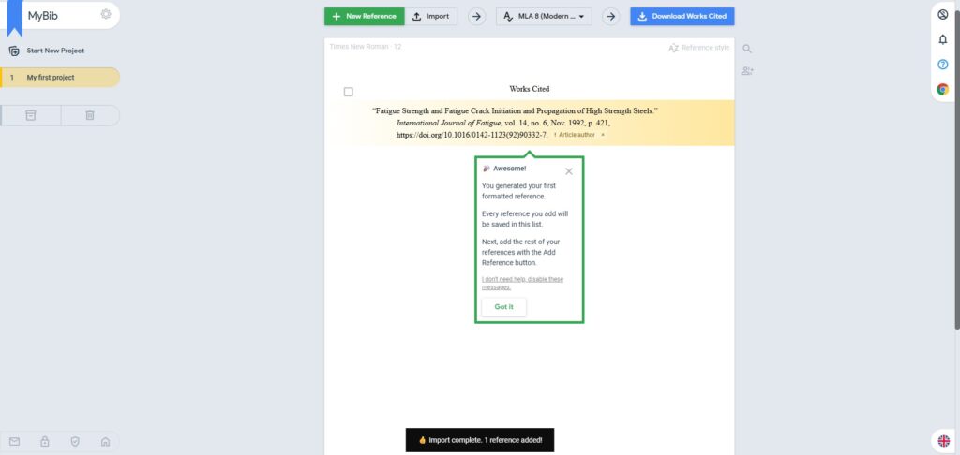960x455 pixels.
Task: Click the padlock privacy icon
Action: [45, 441]
